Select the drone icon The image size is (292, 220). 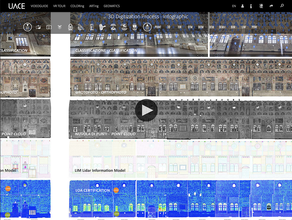[x=60, y=27]
